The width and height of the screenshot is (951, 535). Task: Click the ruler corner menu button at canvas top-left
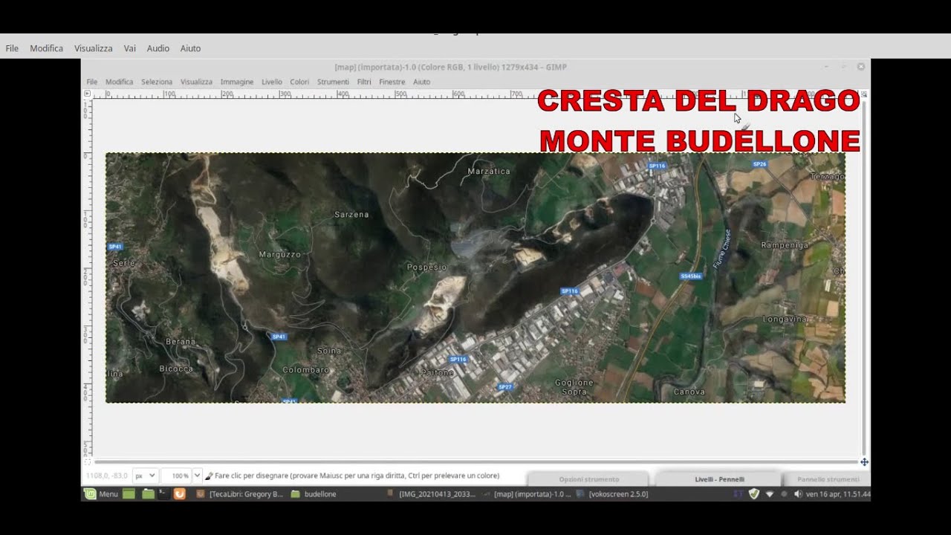coord(88,94)
